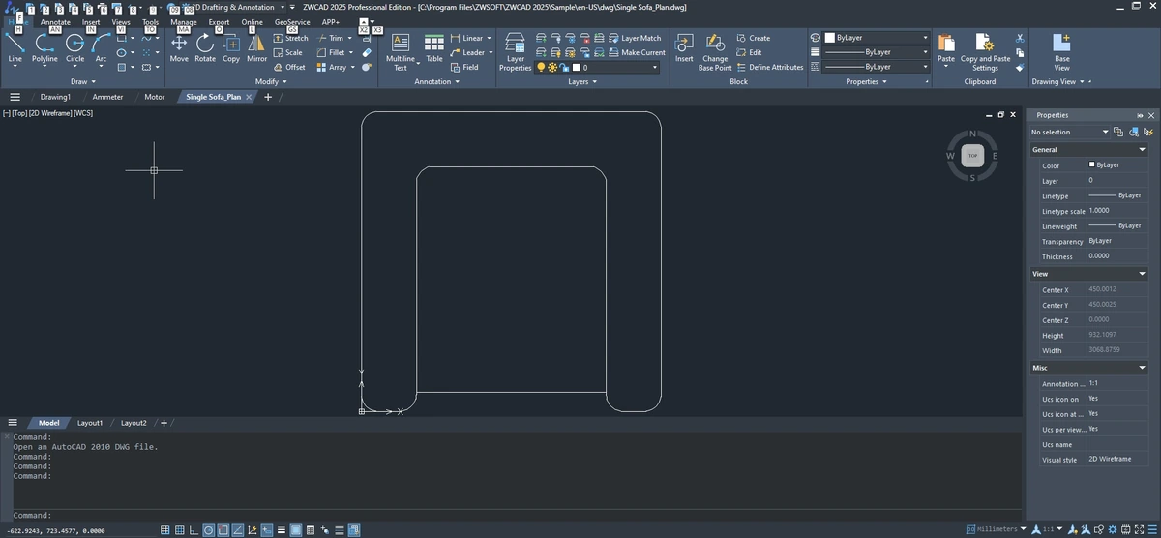Switch to the Motor drawing tab
The height and width of the screenshot is (538, 1161).
155,97
